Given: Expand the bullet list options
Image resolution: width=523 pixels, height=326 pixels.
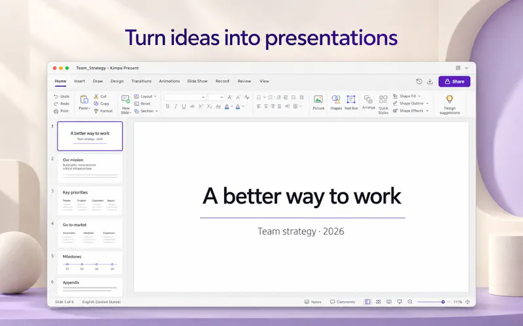Looking at the screenshot, I should (264, 97).
